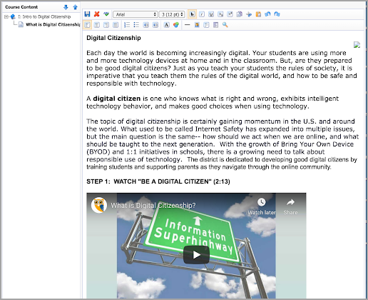Open the 3 (12 pt) font size dropdown
368x300 pixels.
[172, 14]
